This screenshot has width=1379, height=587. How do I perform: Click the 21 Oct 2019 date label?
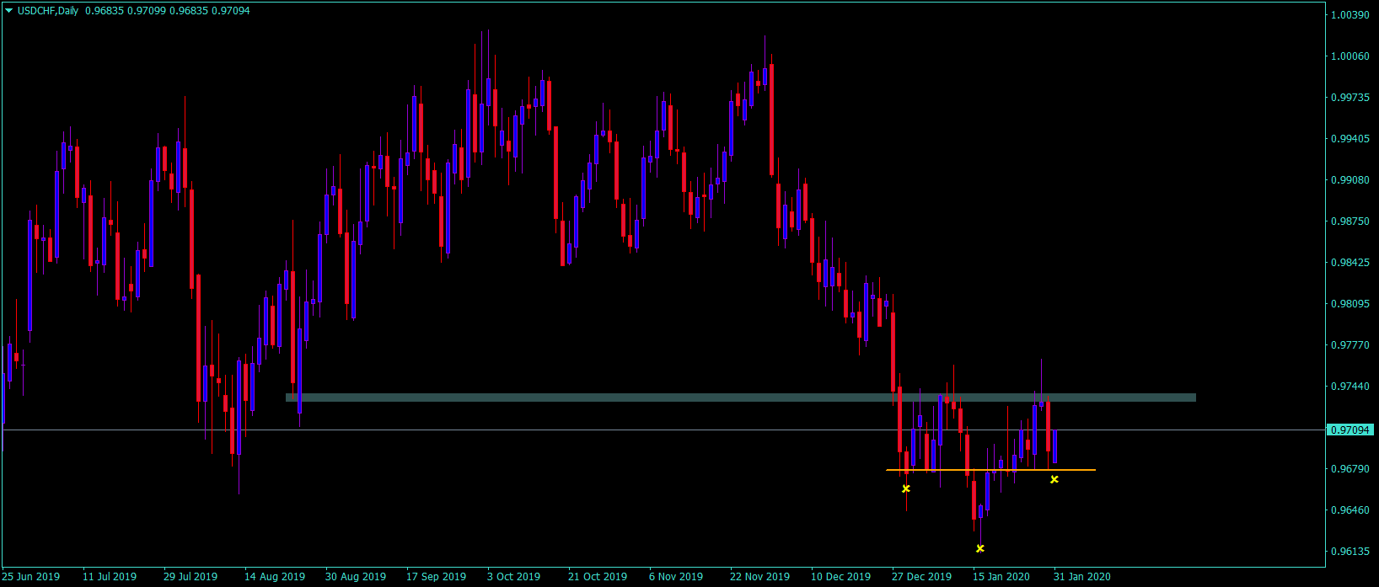point(598,577)
